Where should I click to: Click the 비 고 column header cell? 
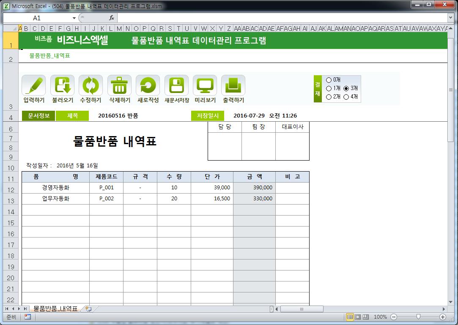pyautogui.click(x=292, y=177)
